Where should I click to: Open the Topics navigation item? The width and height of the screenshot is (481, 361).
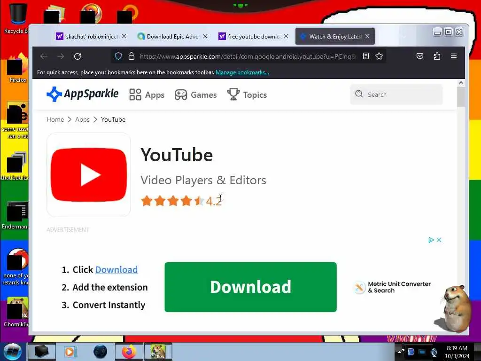247,94
